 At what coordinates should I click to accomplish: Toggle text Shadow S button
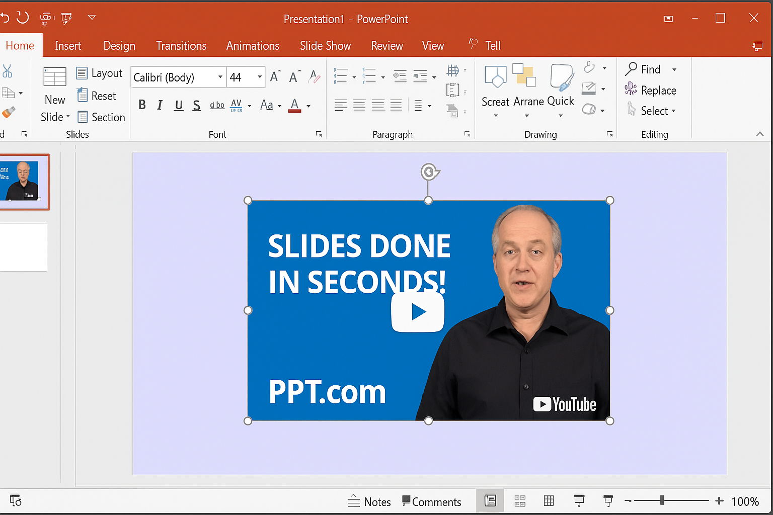pos(197,105)
